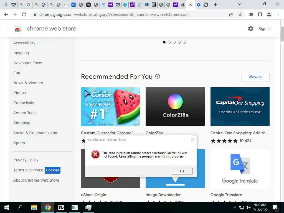This screenshot has height=213, width=284.
Task: Close the active Chrome Web Store tab
Action: click(x=190, y=5)
